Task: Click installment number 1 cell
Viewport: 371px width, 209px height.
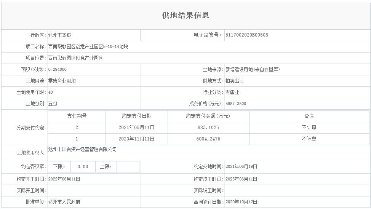Action: 77,139
